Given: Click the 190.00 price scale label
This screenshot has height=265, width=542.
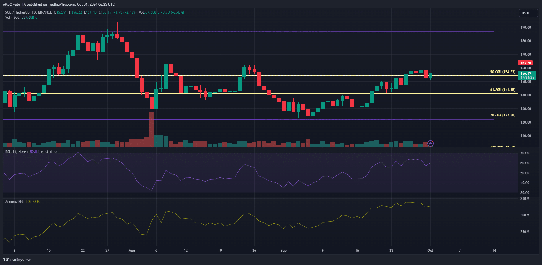Looking at the screenshot, I should [525, 27].
